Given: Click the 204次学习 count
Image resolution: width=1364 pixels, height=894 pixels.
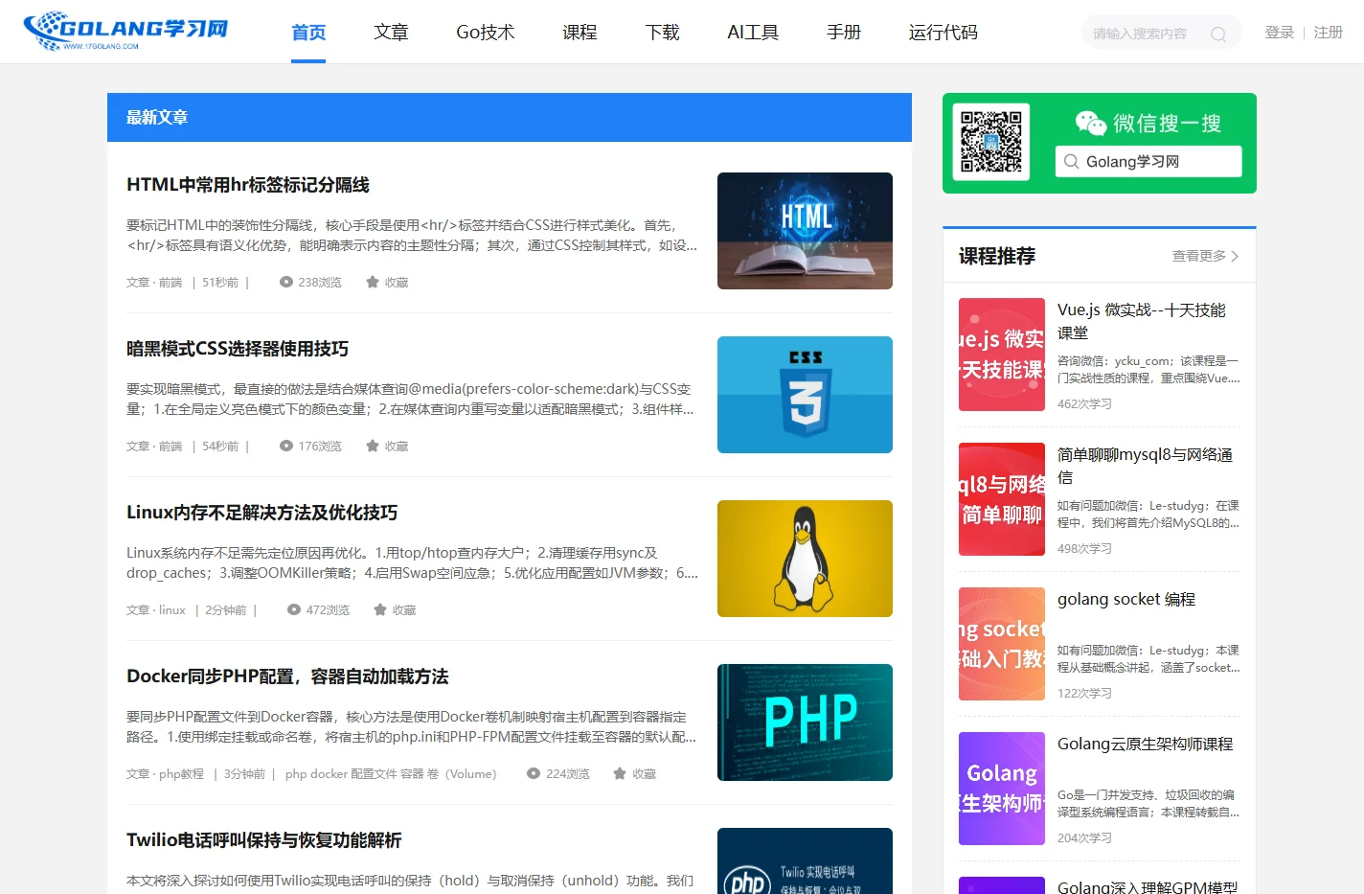Looking at the screenshot, I should [x=1084, y=838].
